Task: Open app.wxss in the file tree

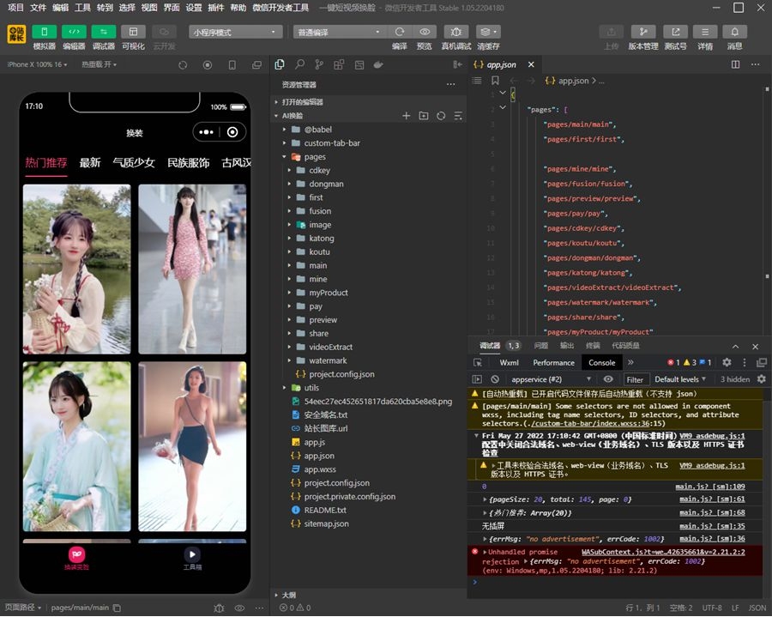Action: pos(319,469)
